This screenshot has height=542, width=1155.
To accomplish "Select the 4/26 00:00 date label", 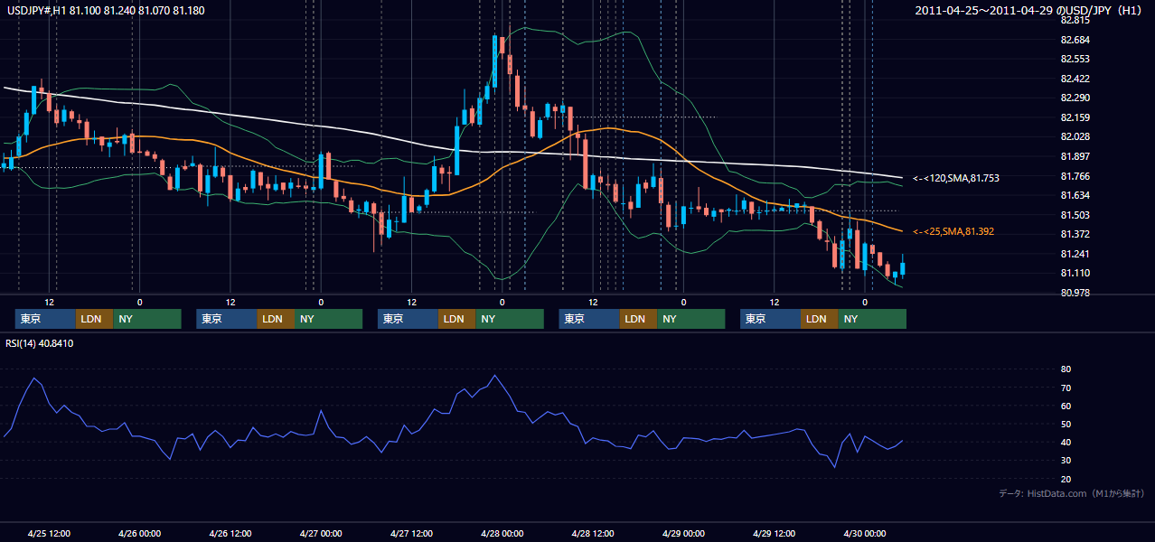I will [x=139, y=533].
